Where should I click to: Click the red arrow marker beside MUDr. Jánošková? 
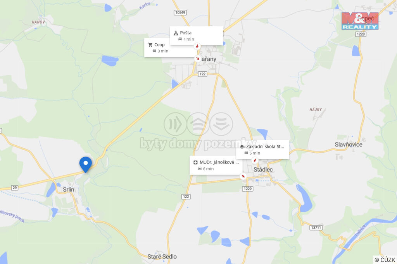click(243, 176)
